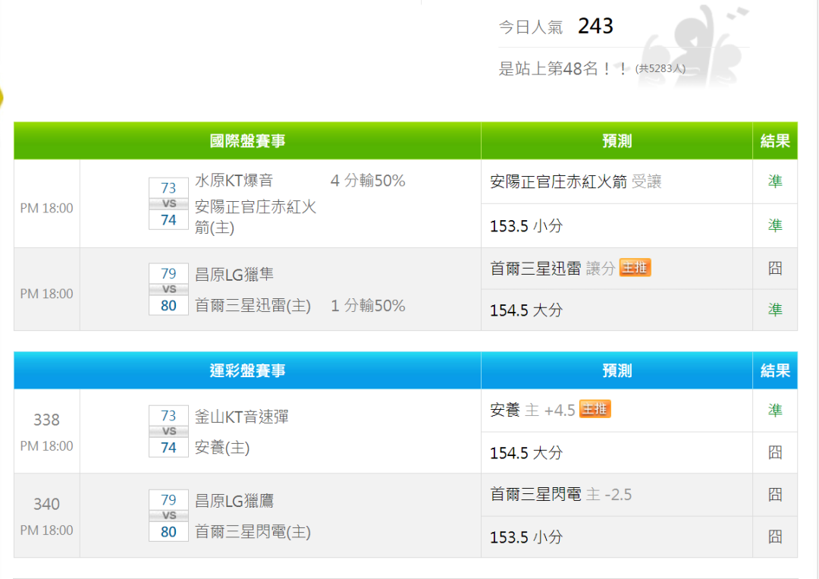Image resolution: width=819 pixels, height=579 pixels.
Task: Click score 73 for 釜山KT音速彈
Action: (x=168, y=416)
